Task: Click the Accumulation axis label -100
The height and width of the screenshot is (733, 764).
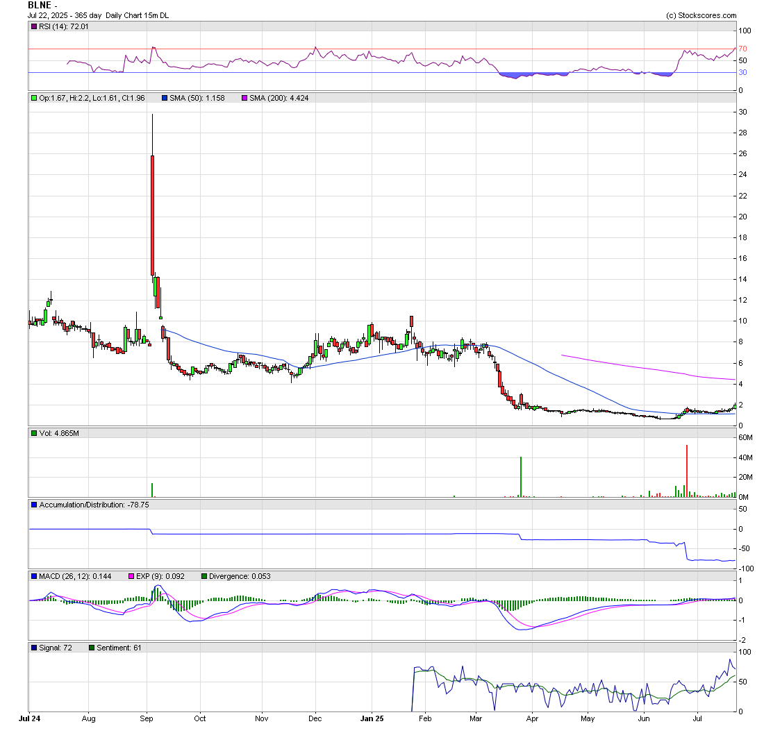Action: click(745, 569)
